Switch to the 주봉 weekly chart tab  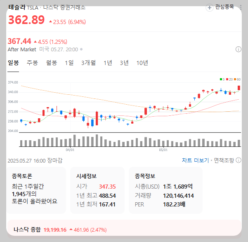(x=32, y=63)
